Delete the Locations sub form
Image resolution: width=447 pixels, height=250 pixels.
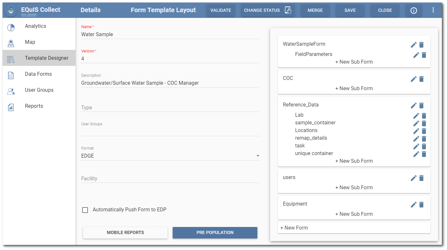pyautogui.click(x=424, y=131)
